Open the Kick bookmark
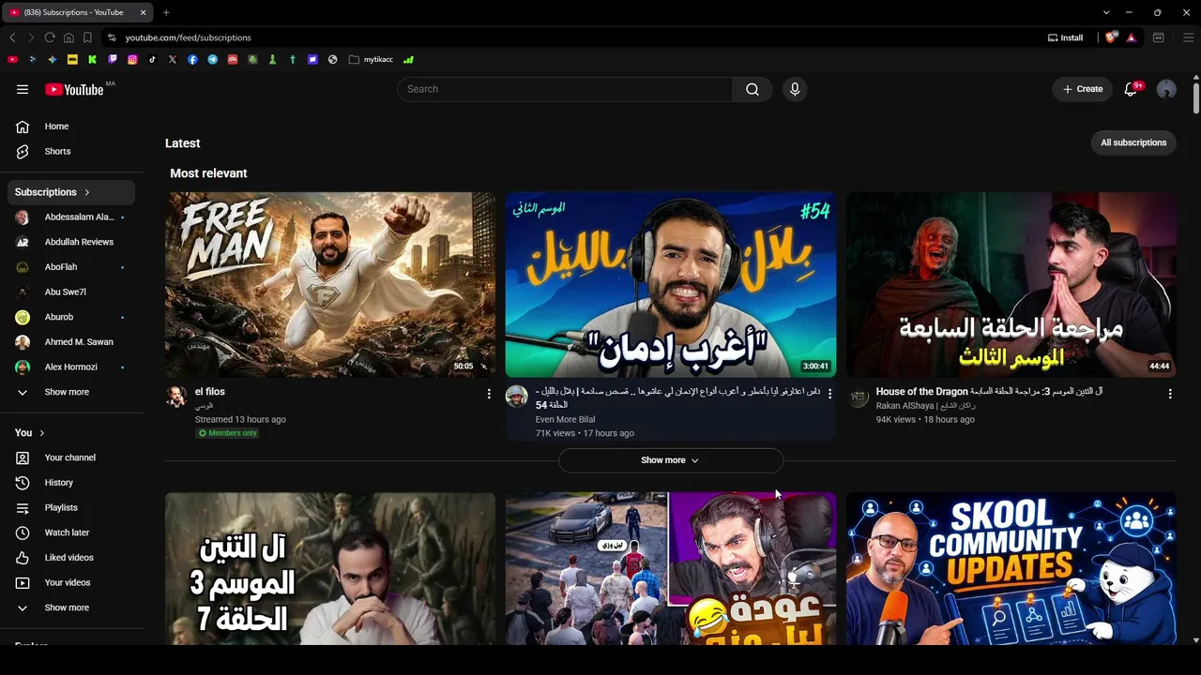 93,59
